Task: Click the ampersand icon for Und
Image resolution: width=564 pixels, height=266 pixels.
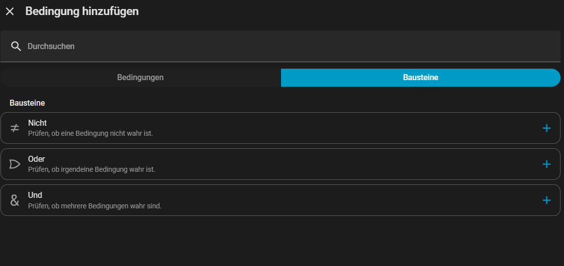Action: pos(15,200)
